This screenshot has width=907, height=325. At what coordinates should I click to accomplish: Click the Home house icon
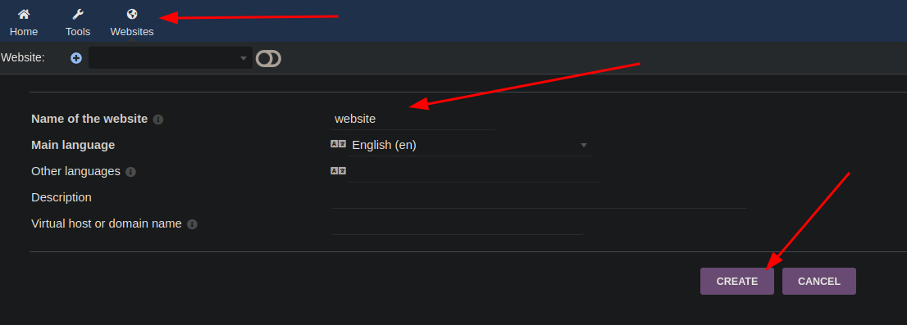point(24,15)
